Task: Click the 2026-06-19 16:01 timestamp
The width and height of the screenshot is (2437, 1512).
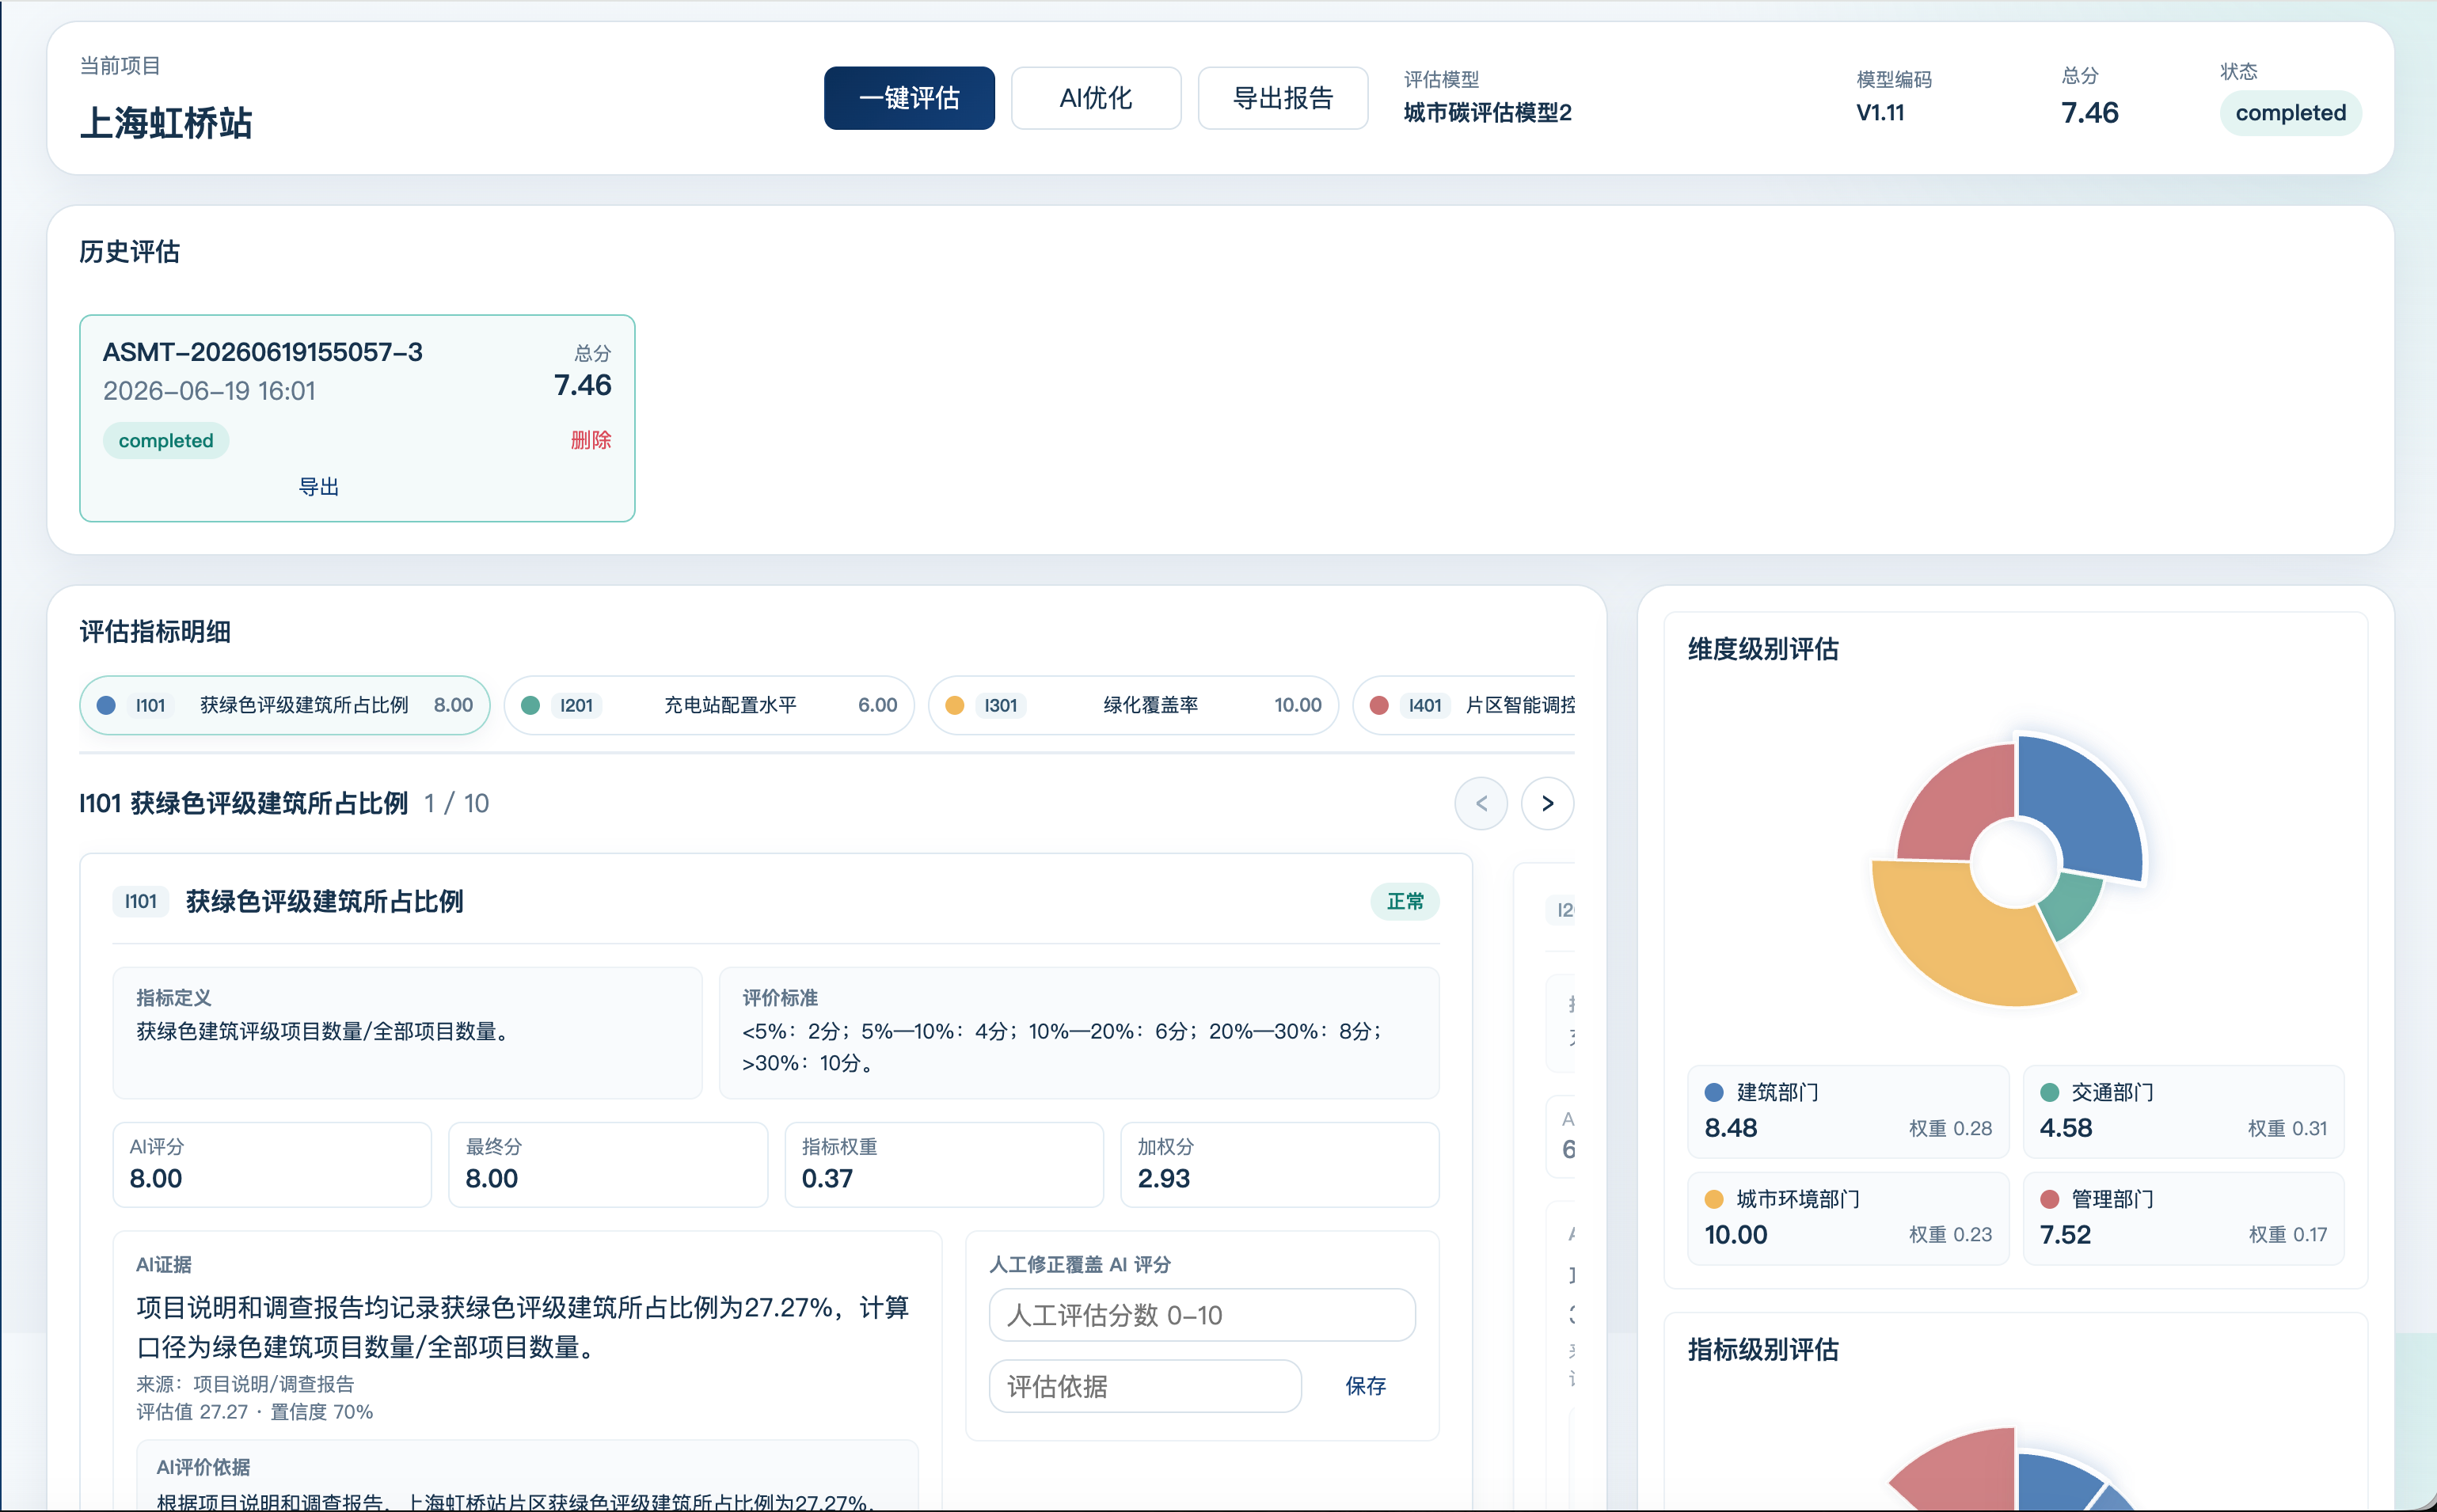Action: tap(209, 391)
